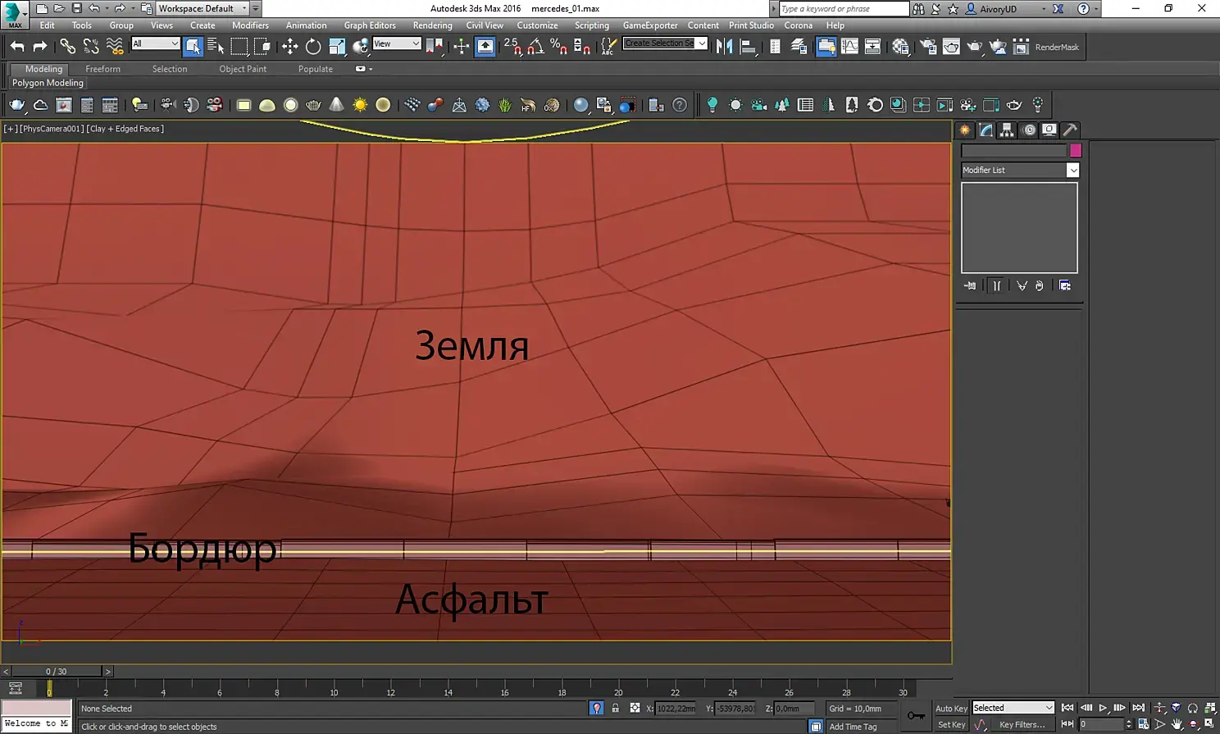
Task: Click the RenderMask toolbar button
Action: pos(1057,48)
